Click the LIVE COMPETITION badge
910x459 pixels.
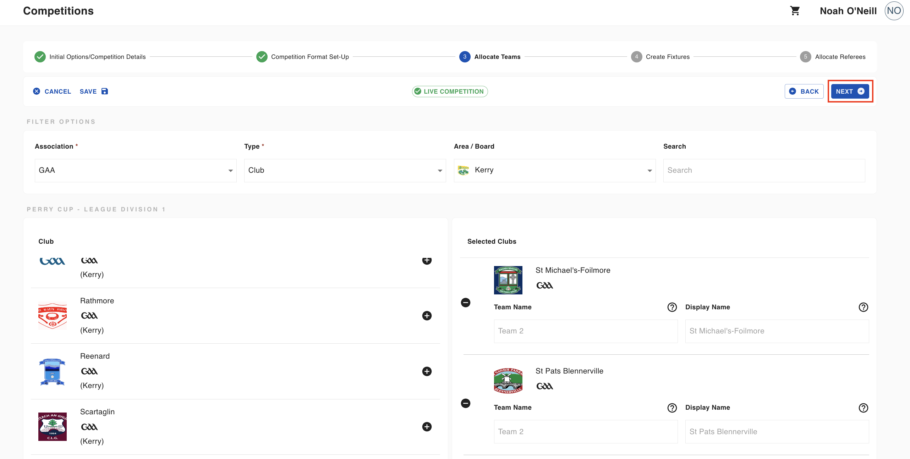click(x=450, y=92)
